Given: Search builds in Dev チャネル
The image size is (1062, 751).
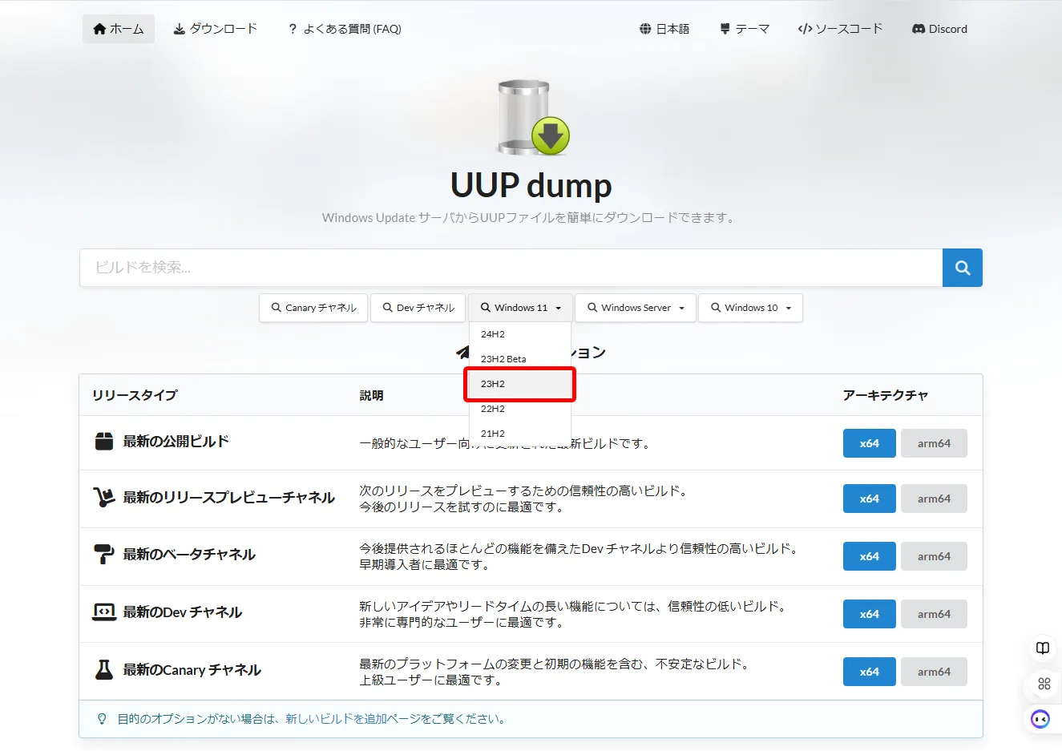Looking at the screenshot, I should (418, 308).
